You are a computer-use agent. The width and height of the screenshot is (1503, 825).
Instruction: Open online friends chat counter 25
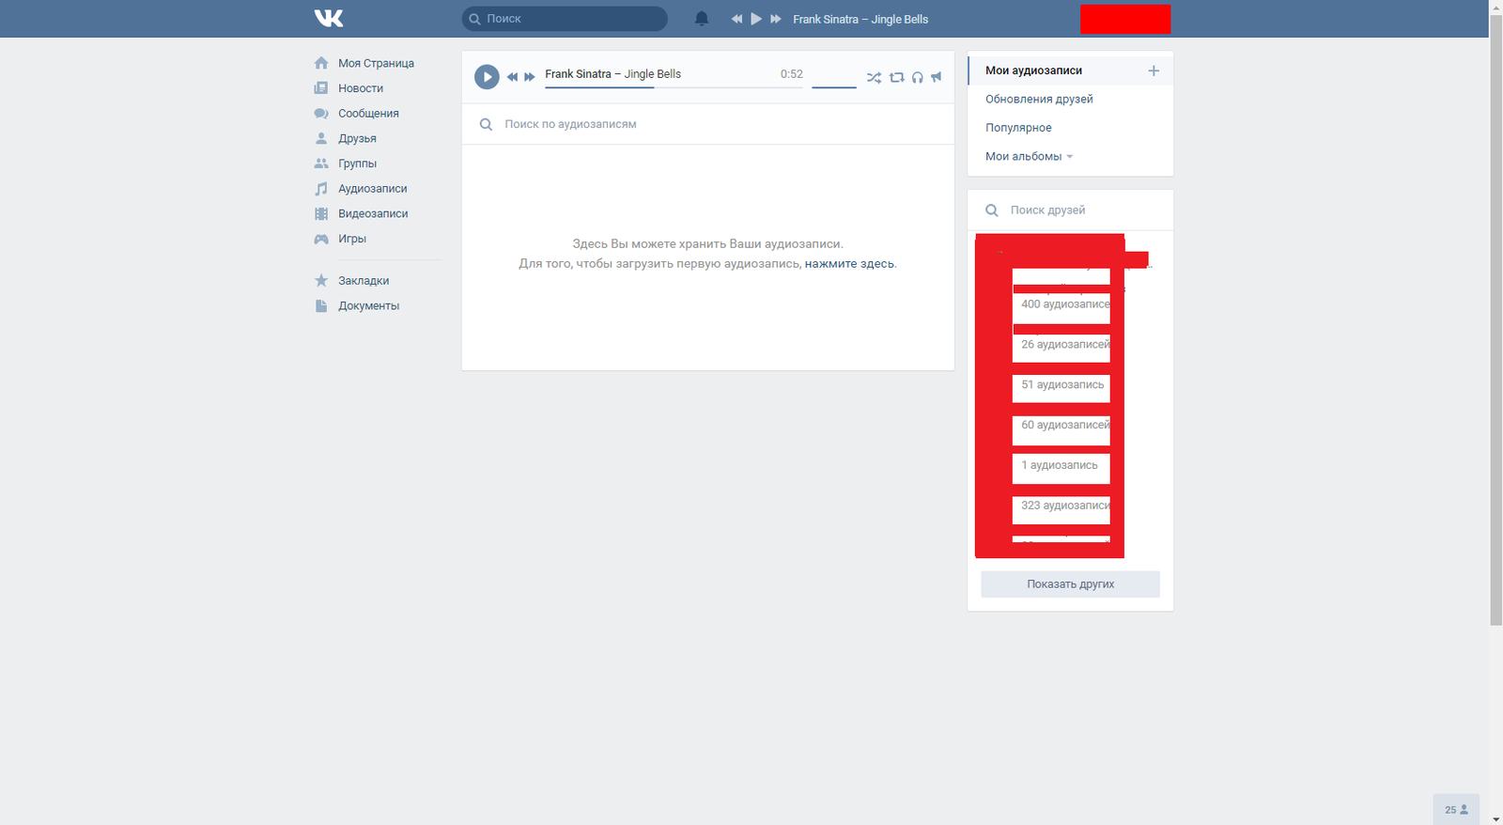(x=1456, y=809)
